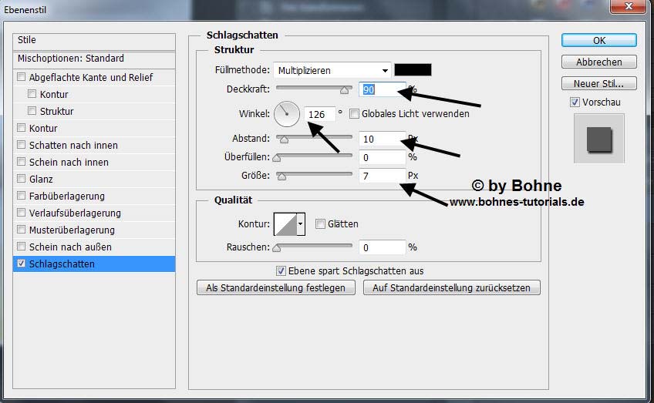Toggle the Glätten checkbox
The height and width of the screenshot is (403, 654).
tap(320, 224)
